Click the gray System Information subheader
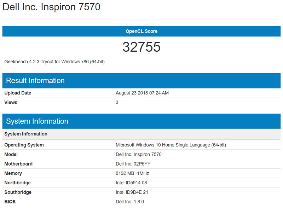 [25, 134]
